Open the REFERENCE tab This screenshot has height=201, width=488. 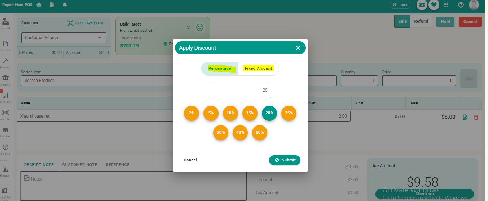click(118, 165)
